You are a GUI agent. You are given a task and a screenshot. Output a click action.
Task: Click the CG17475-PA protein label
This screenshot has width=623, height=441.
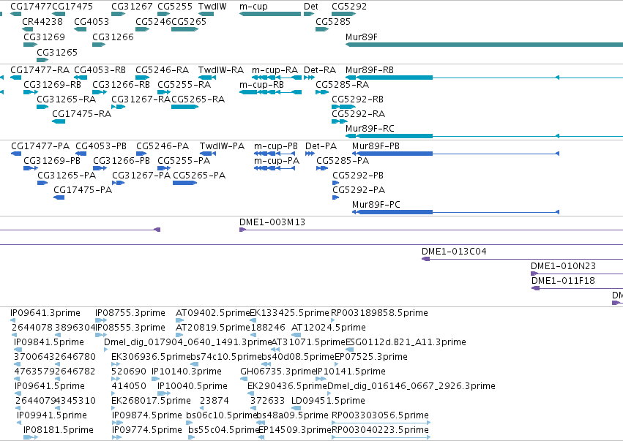pos(83,190)
